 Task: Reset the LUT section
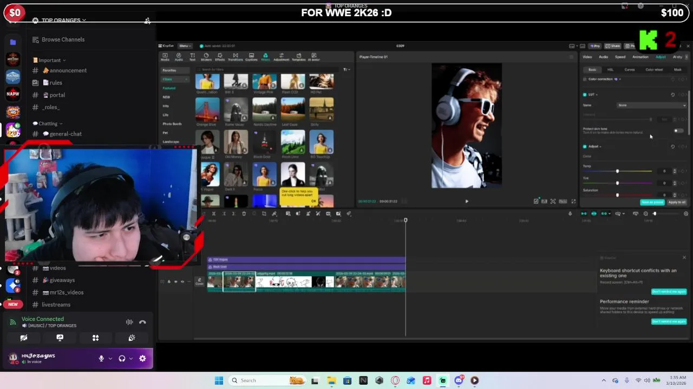(673, 95)
